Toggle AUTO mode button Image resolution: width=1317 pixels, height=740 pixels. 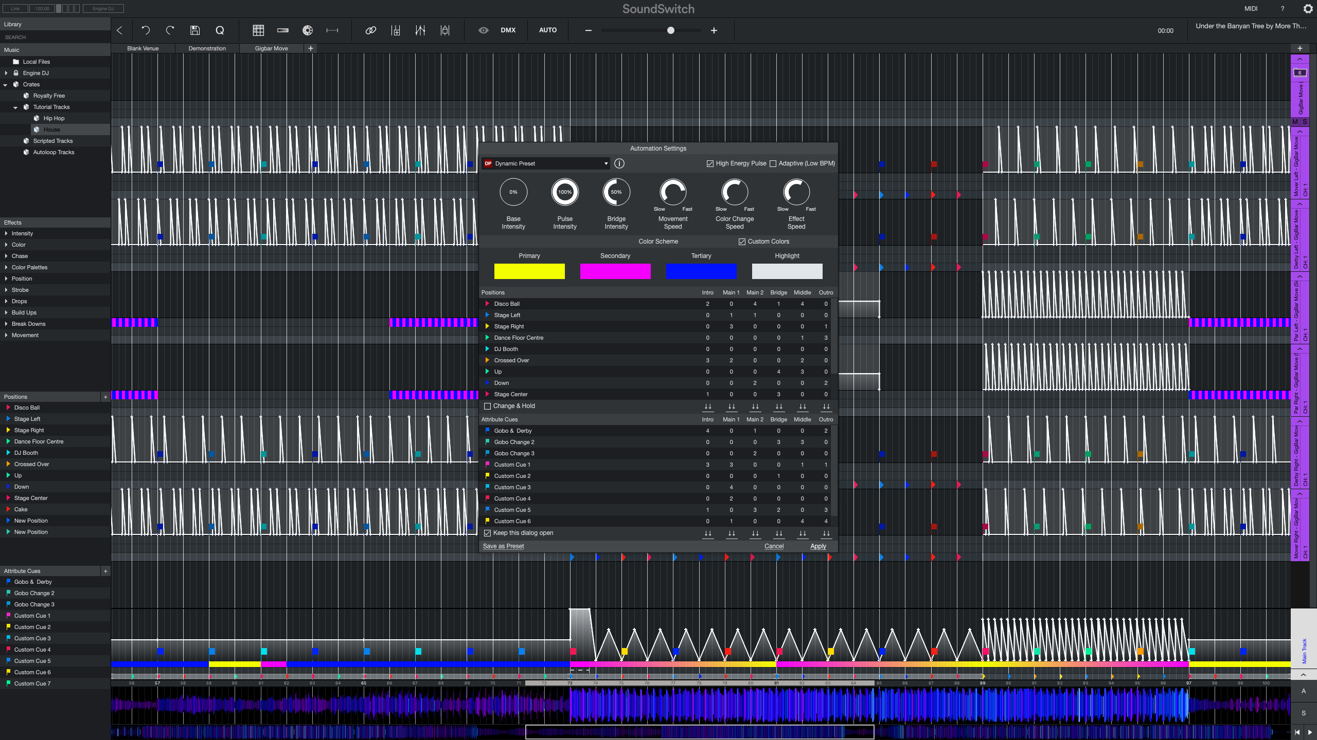click(548, 30)
